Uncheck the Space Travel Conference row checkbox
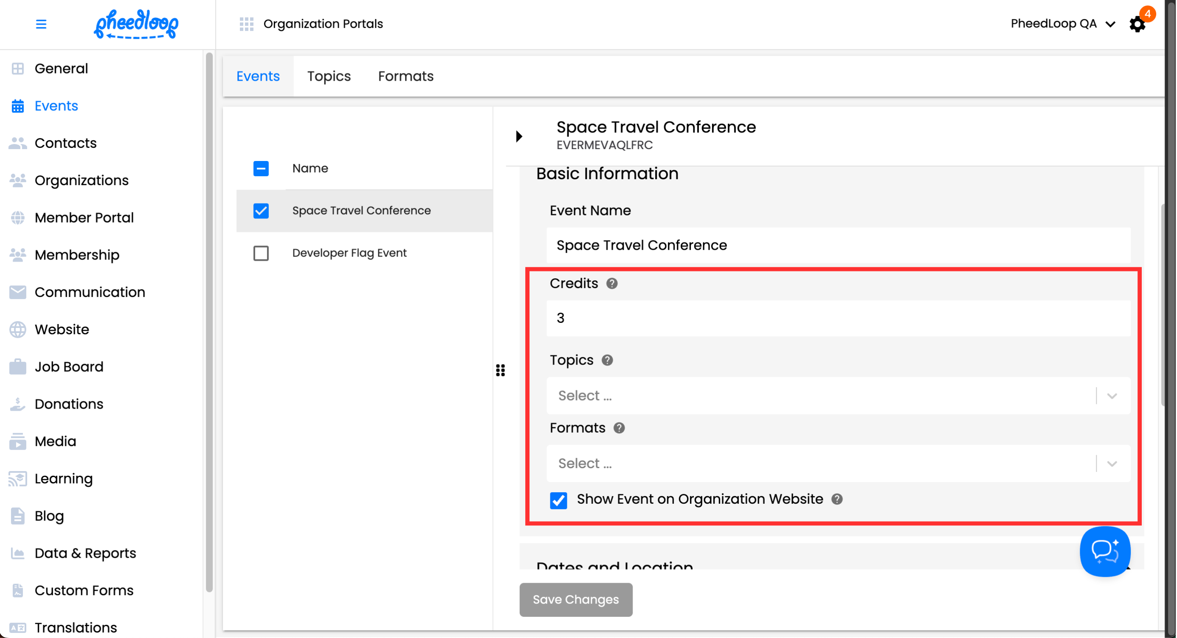The width and height of the screenshot is (1177, 638). coord(261,211)
